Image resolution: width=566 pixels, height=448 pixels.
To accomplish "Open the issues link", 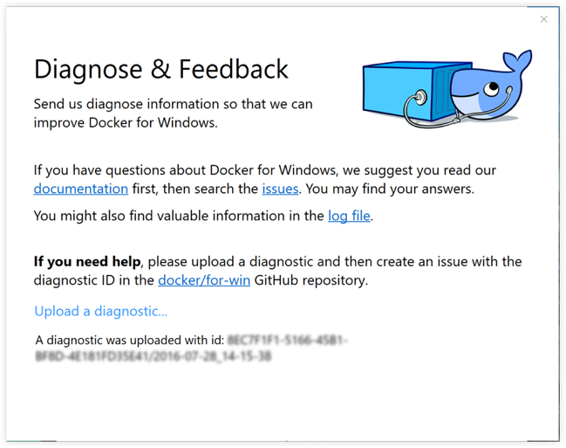I will [281, 189].
